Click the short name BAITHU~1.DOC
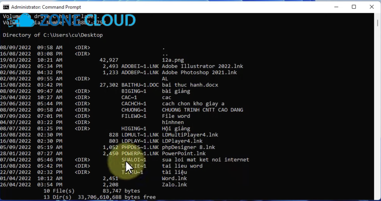This screenshot has height=201, width=381. click(140, 85)
